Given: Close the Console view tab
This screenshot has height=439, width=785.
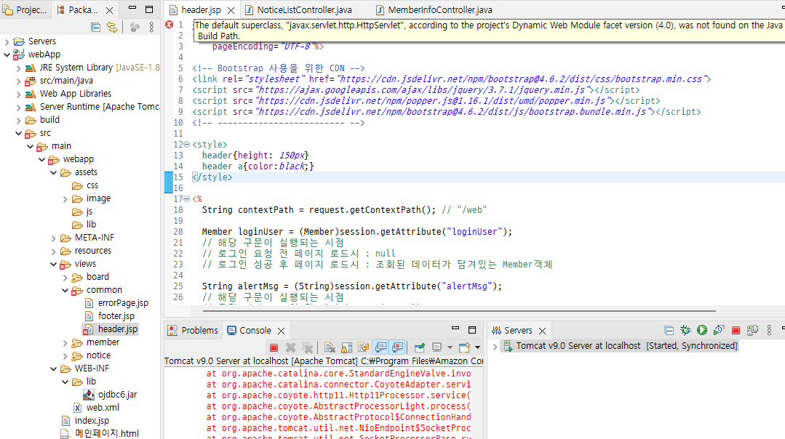Looking at the screenshot, I should (282, 331).
